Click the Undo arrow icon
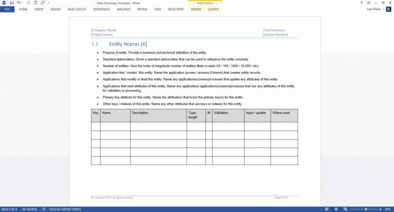The width and height of the screenshot is (394, 212). click(x=18, y=3)
